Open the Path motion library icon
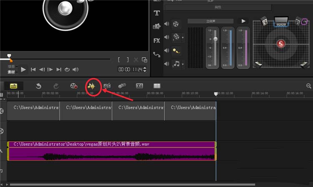 coord(156,55)
